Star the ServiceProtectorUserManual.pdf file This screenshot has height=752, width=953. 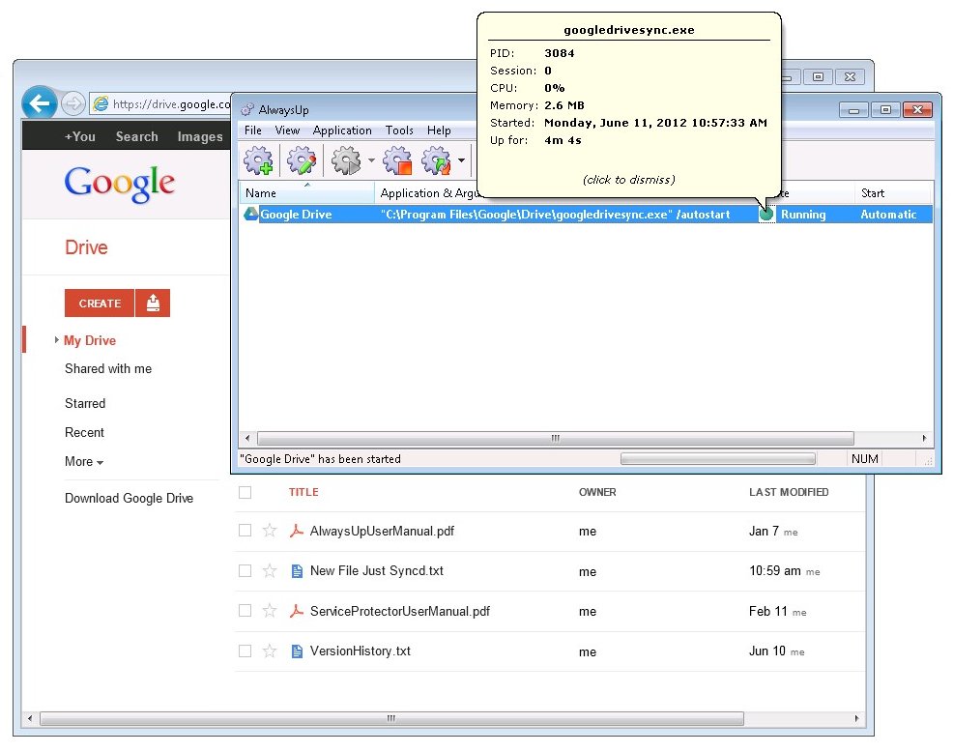coord(270,611)
